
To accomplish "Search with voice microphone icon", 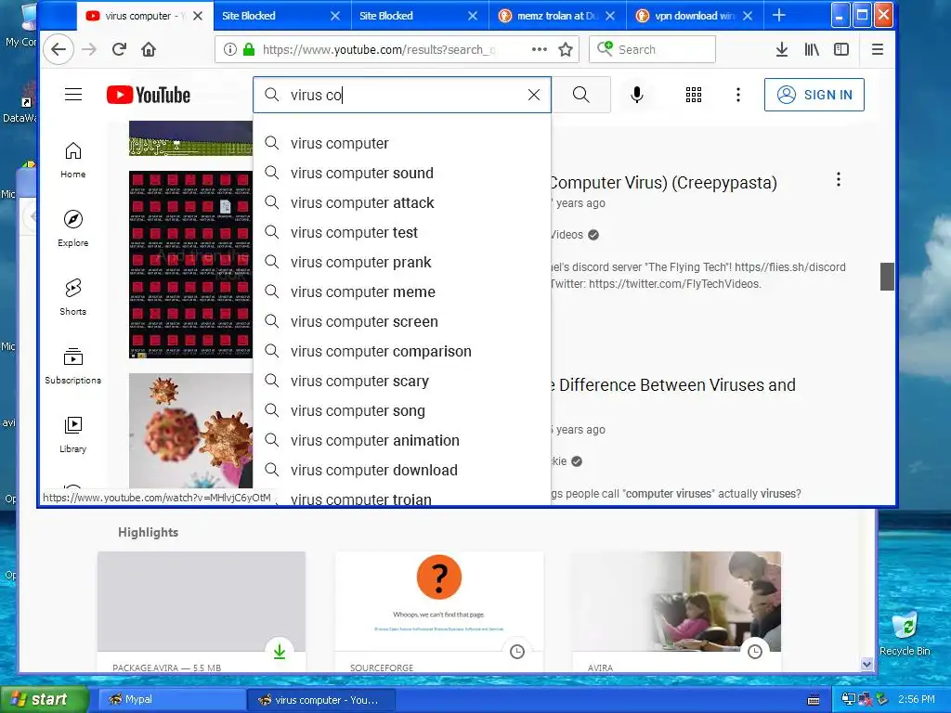I will [637, 95].
